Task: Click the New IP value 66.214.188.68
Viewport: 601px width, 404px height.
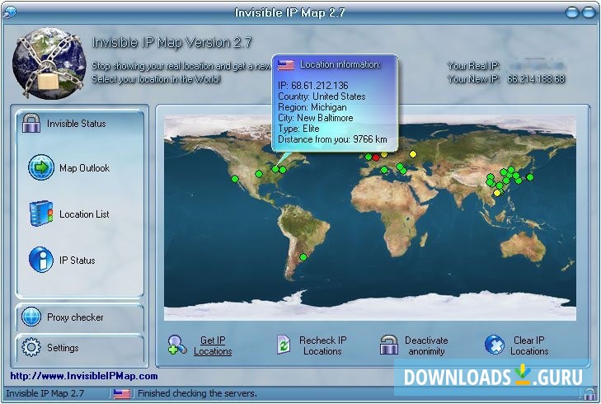Action: click(536, 79)
